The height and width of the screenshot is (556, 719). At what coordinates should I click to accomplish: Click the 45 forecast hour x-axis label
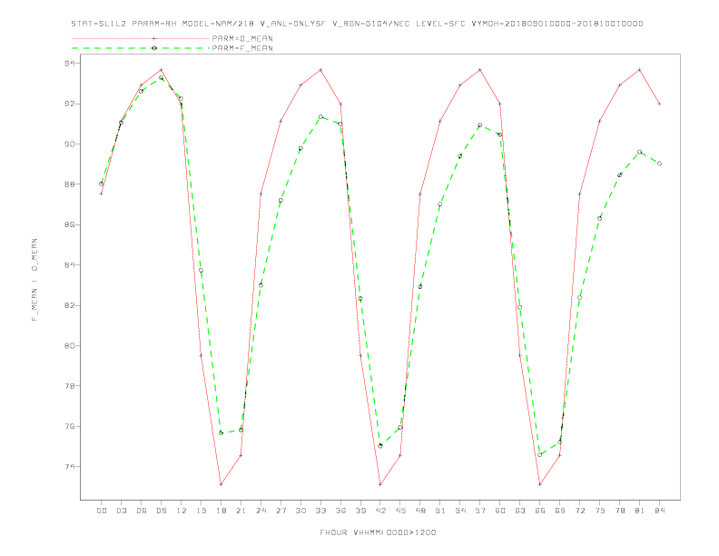click(x=400, y=511)
